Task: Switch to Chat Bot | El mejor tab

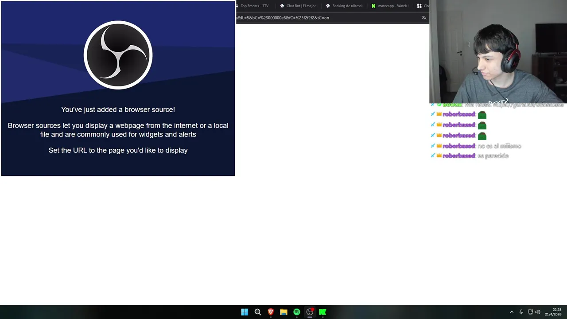Action: pyautogui.click(x=298, y=6)
